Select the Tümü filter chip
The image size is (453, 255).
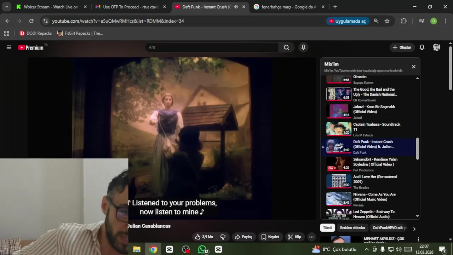pyautogui.click(x=327, y=228)
